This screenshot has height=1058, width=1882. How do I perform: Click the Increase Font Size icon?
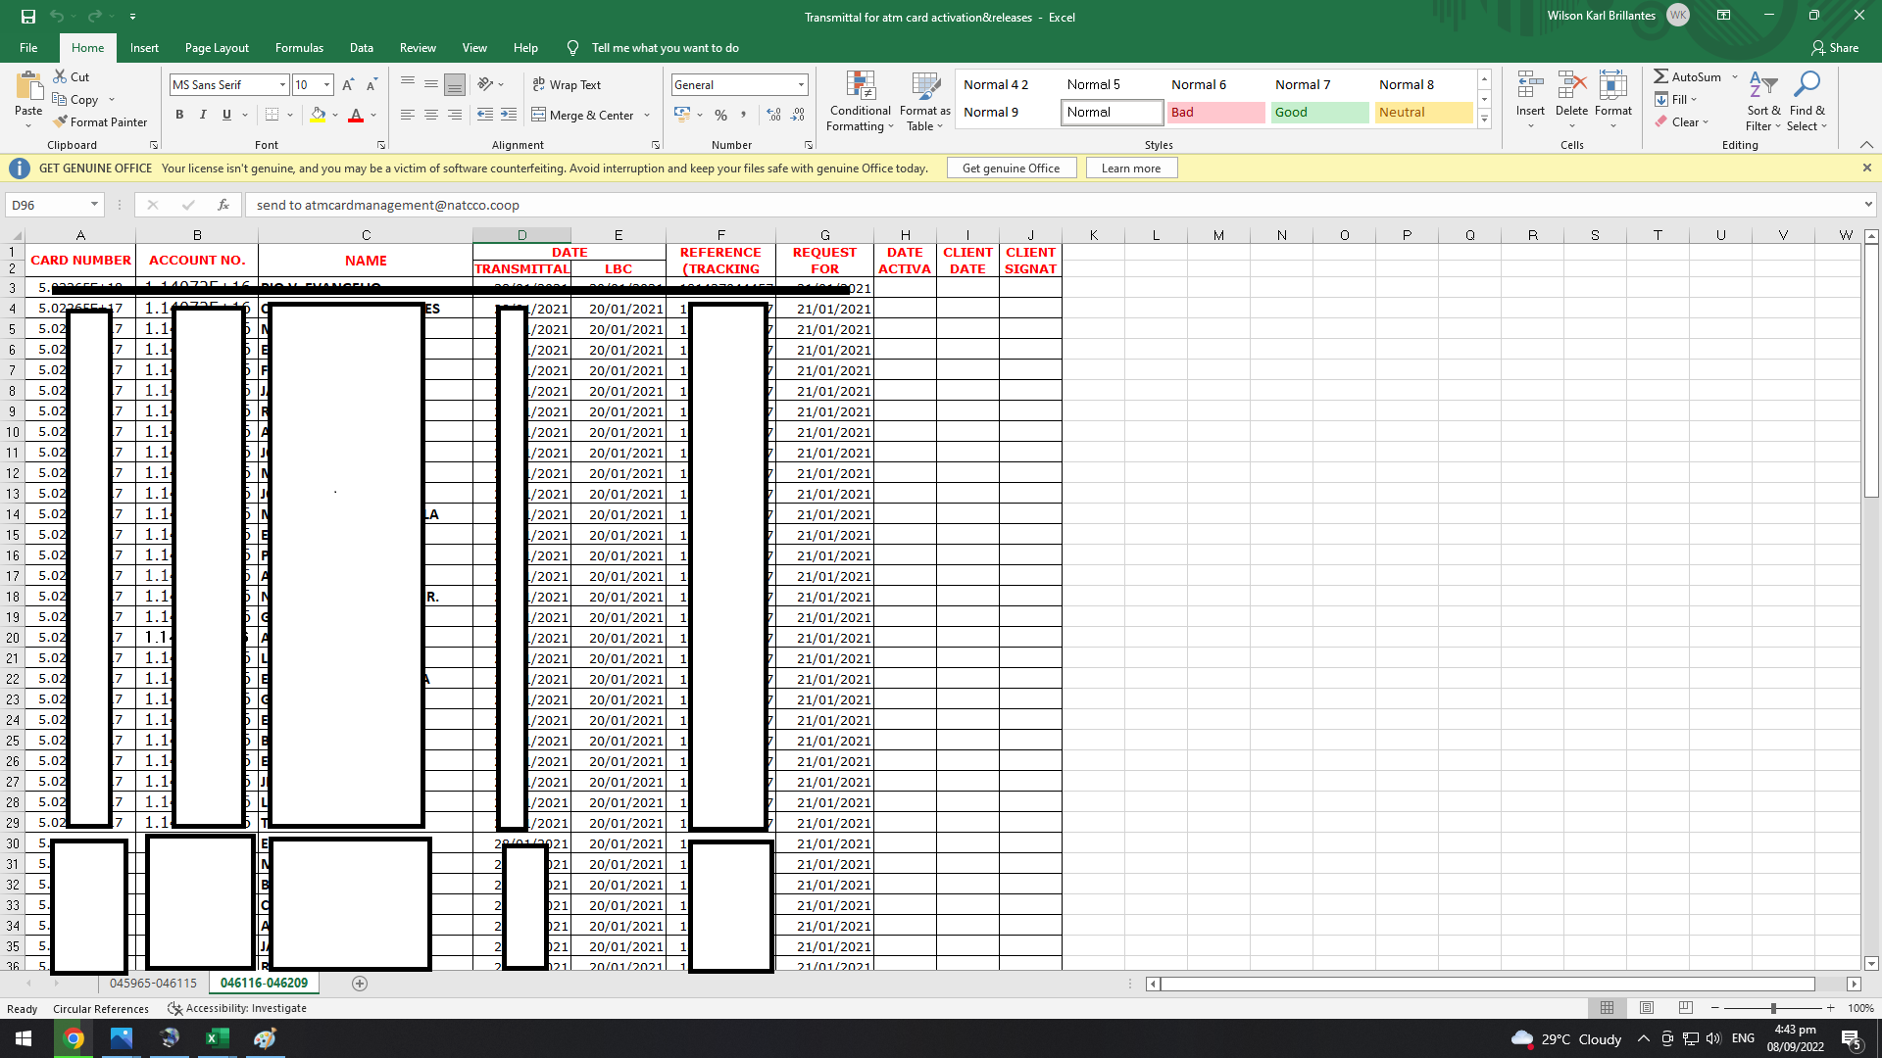pyautogui.click(x=348, y=85)
